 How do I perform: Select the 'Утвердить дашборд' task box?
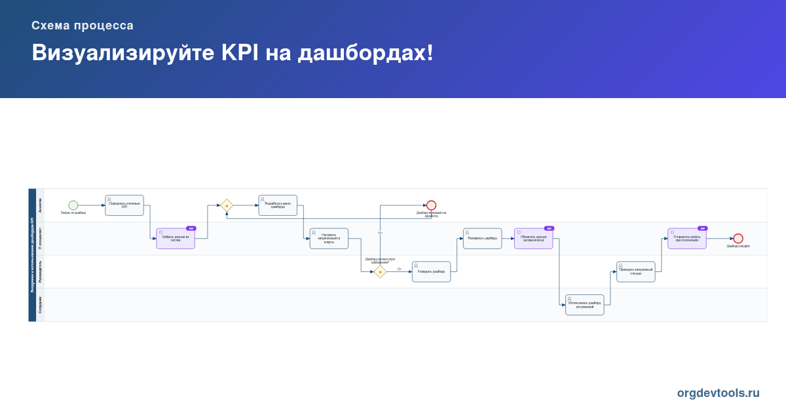pyautogui.click(x=431, y=272)
